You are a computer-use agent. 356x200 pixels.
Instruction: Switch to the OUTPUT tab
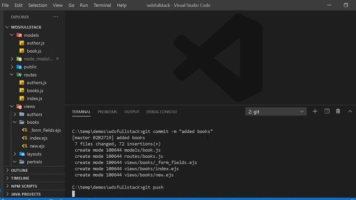pos(132,112)
